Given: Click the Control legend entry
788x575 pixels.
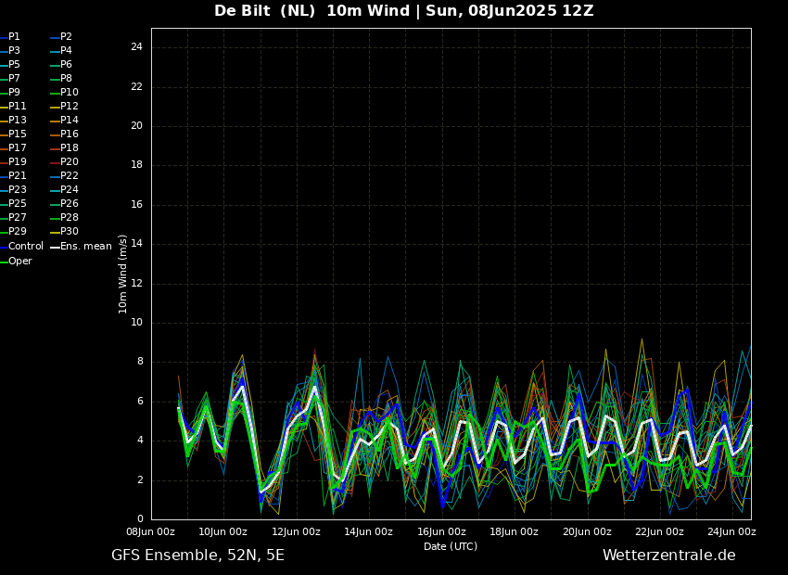Looking at the screenshot, I should click(x=26, y=247).
